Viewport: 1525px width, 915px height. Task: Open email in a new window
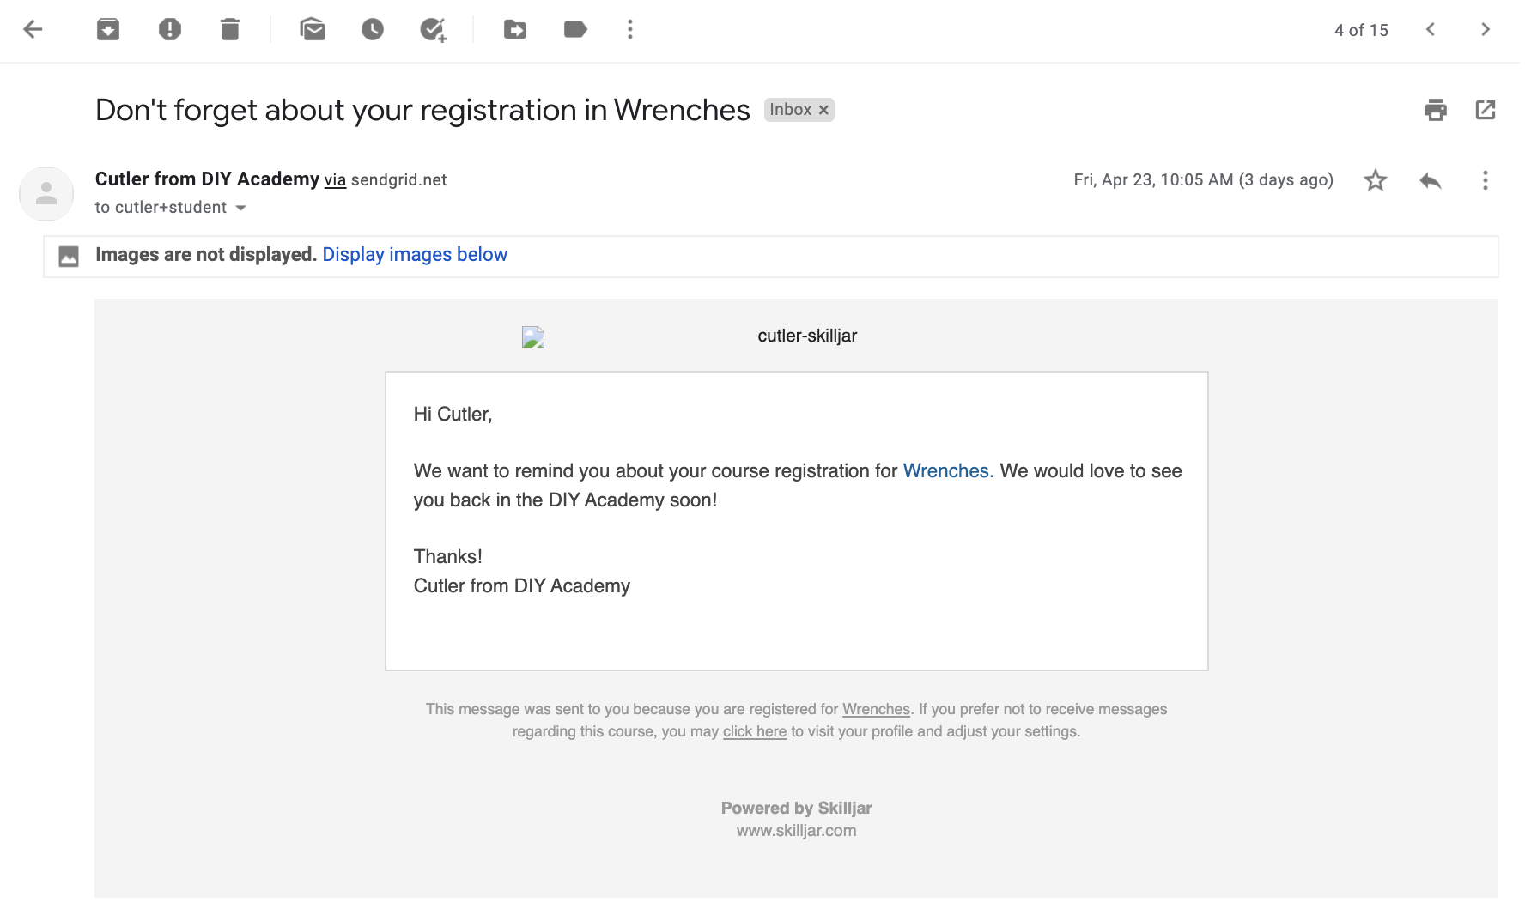pyautogui.click(x=1486, y=110)
